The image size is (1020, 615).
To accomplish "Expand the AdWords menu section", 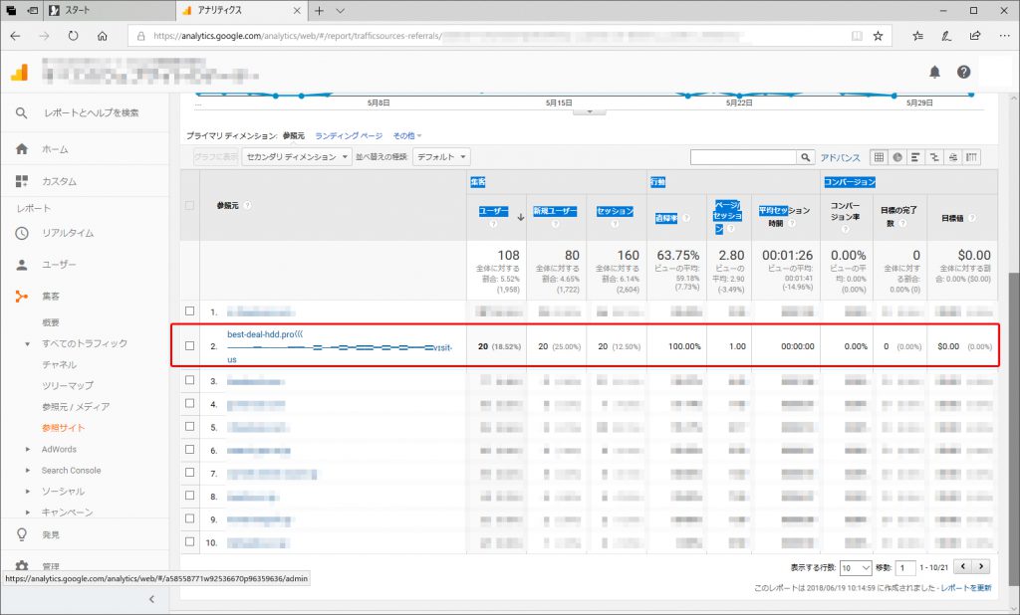I will pyautogui.click(x=27, y=449).
